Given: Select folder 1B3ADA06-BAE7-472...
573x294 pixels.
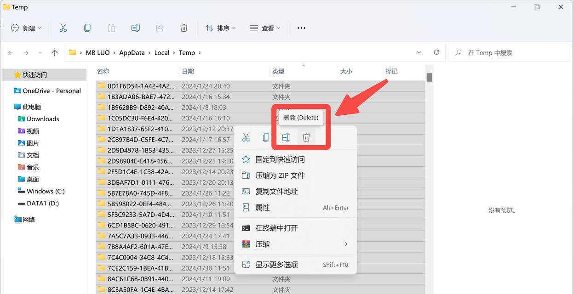Looking at the screenshot, I should click(x=260, y=97).
